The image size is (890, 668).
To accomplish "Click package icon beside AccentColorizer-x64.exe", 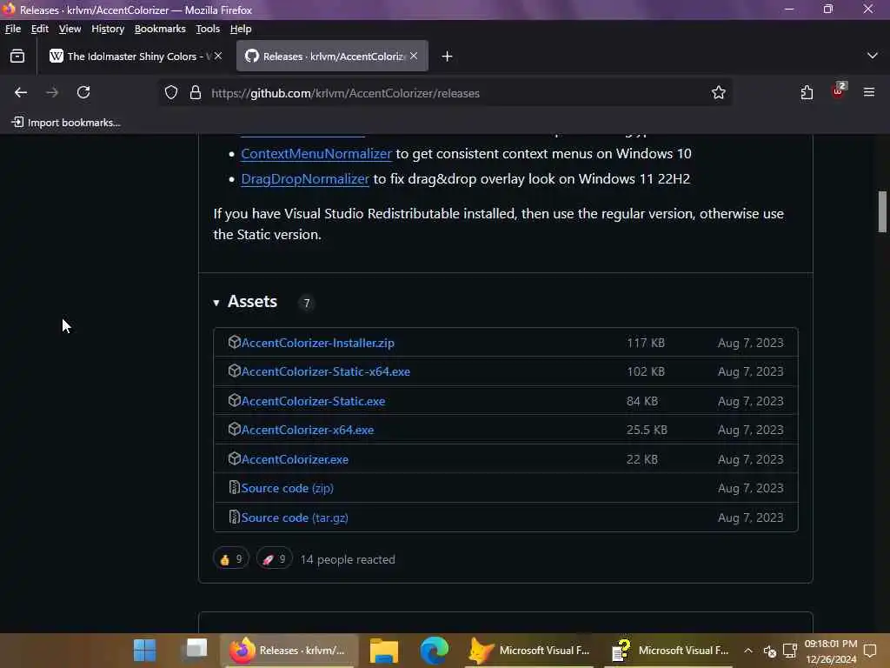I will pos(234,430).
